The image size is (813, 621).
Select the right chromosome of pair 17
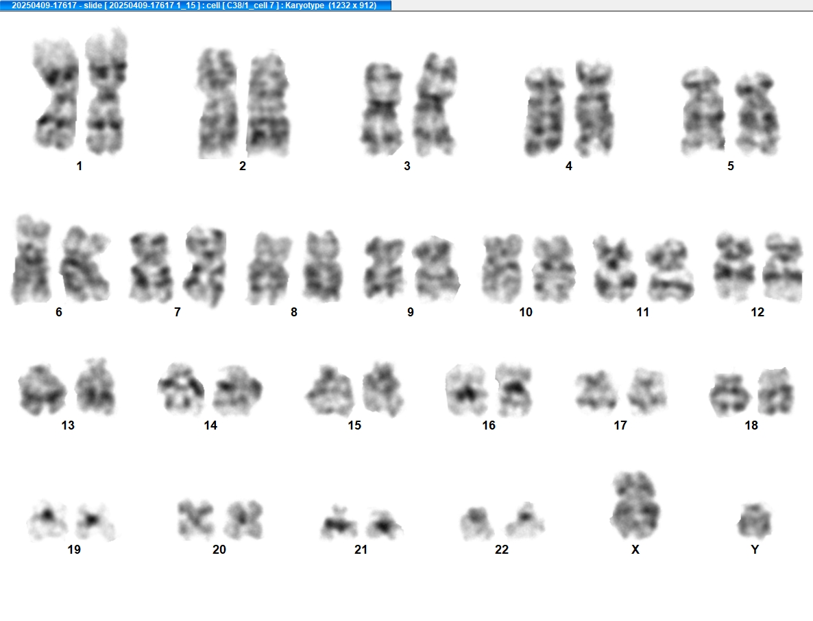647,391
